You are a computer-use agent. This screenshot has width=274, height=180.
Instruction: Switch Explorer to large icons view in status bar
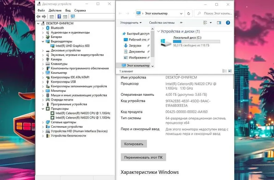point(230,71)
